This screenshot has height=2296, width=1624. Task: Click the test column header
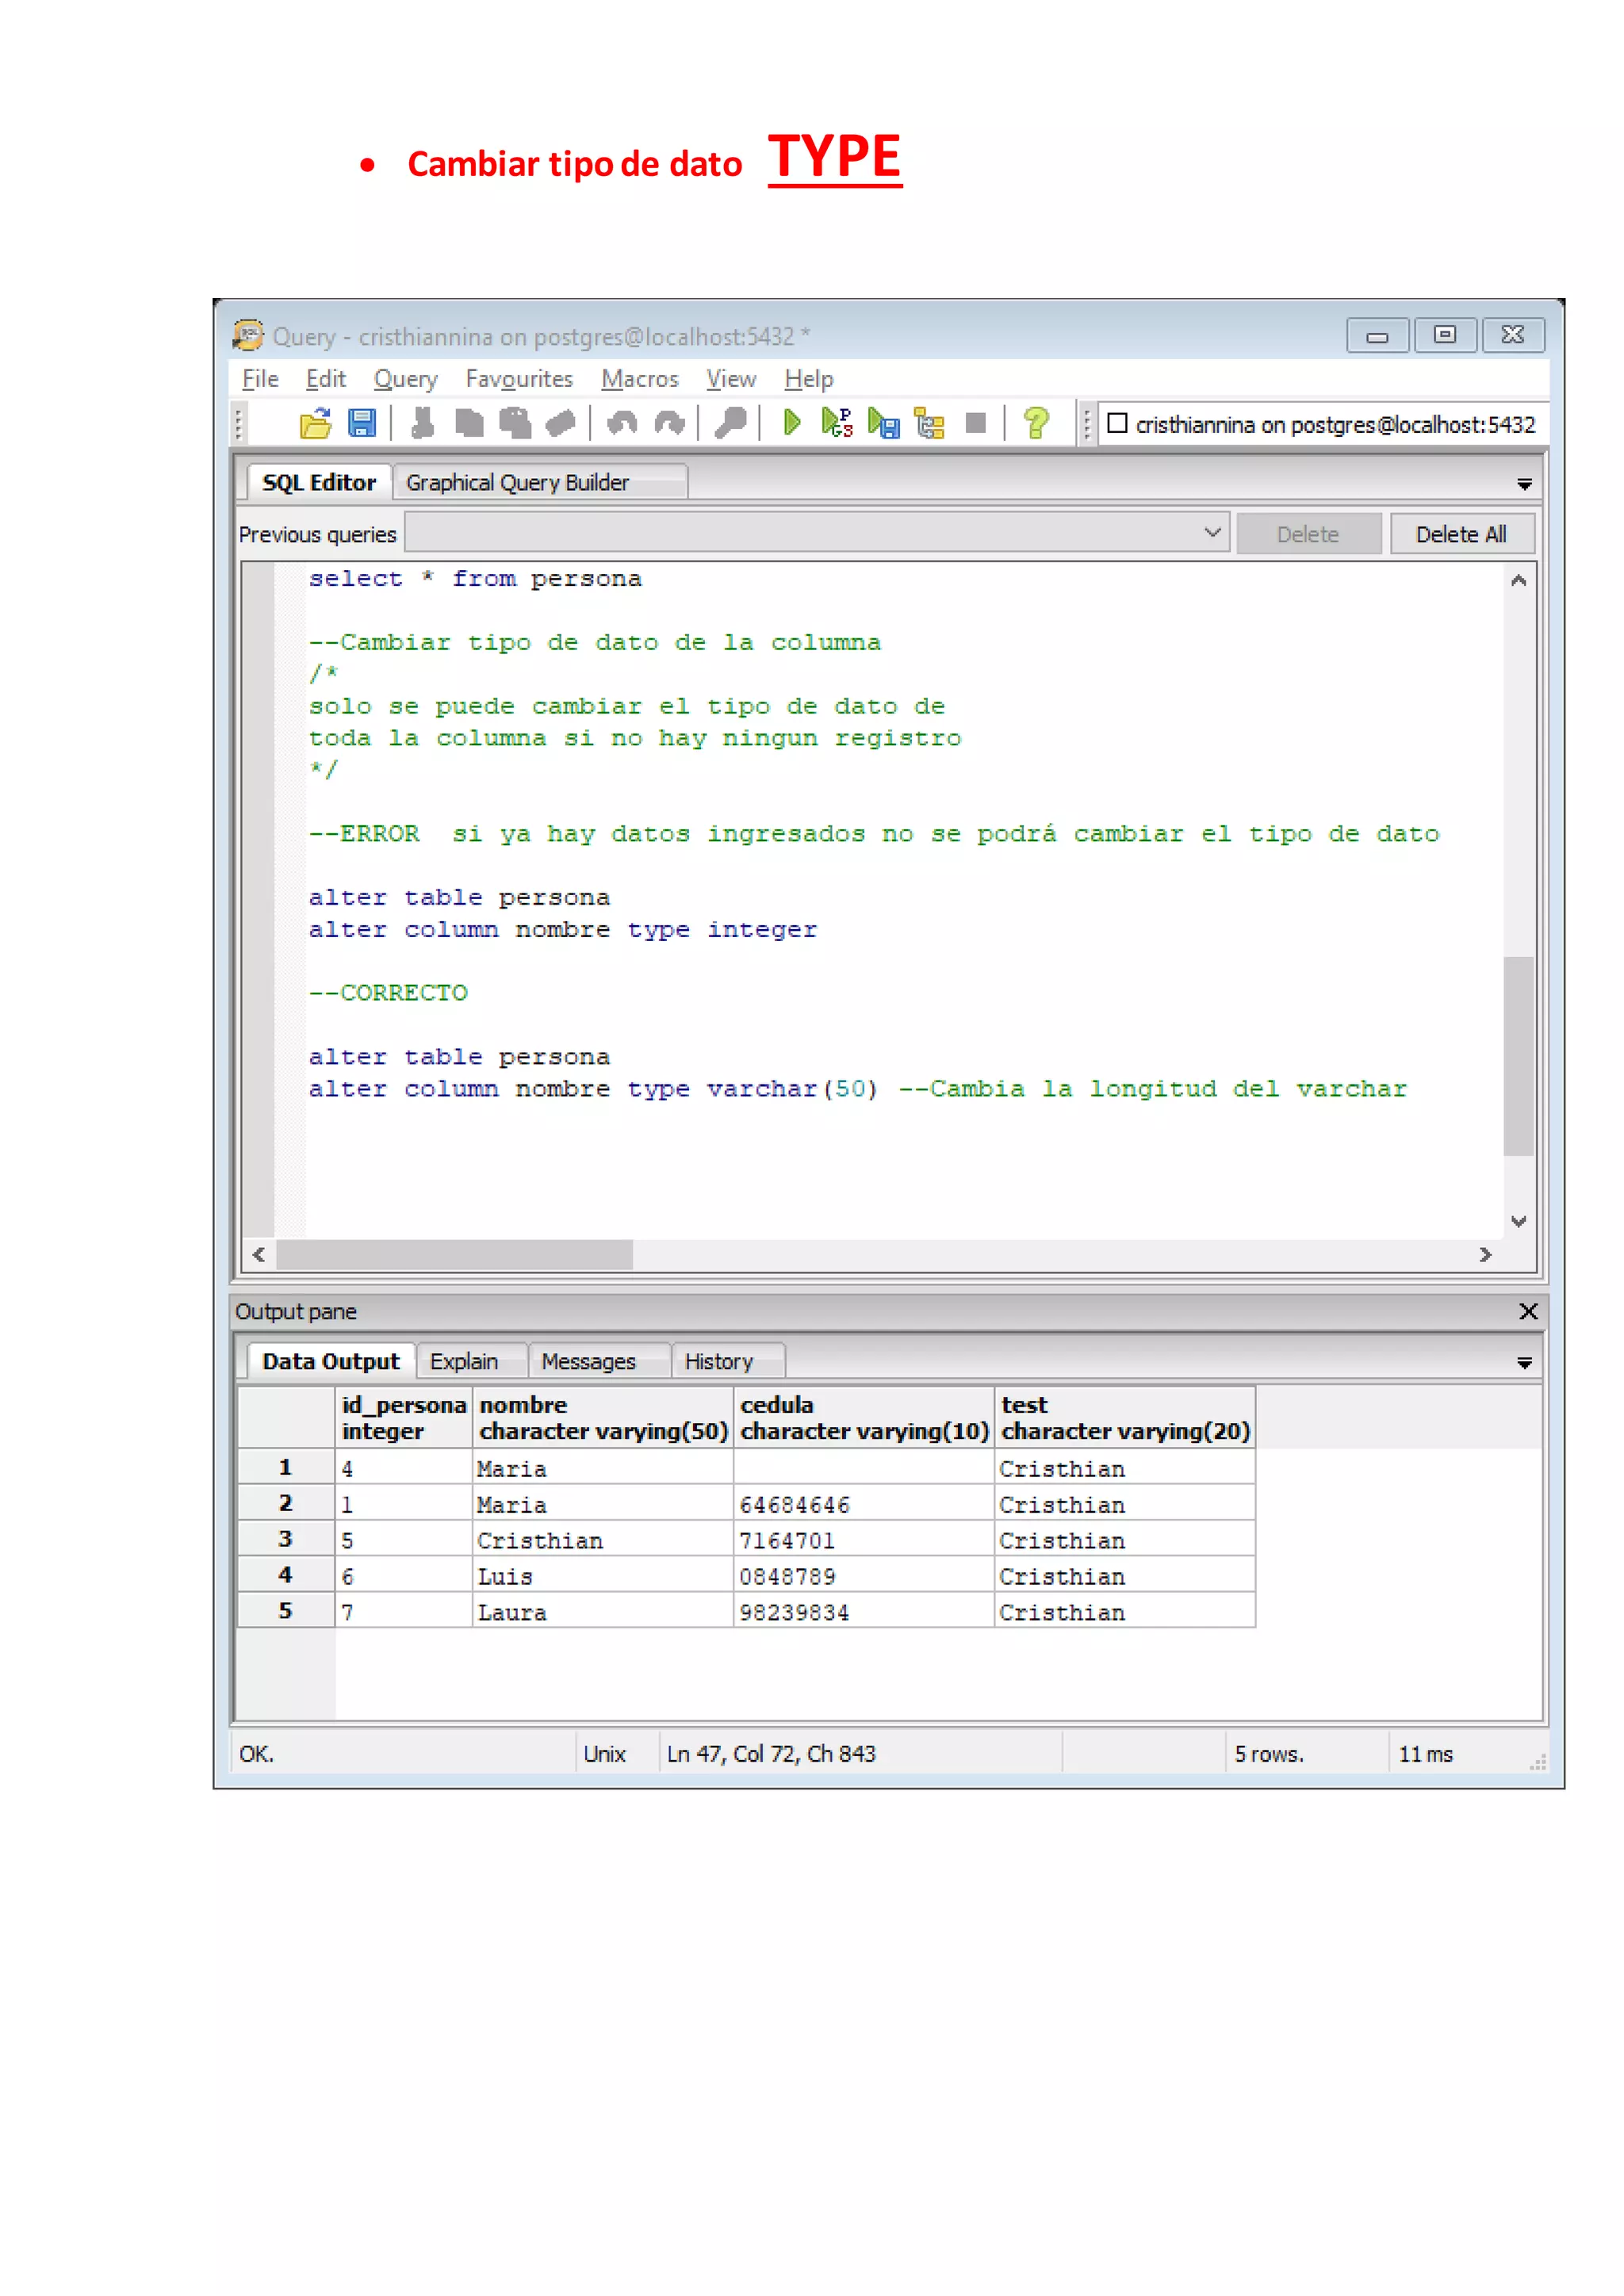(x=1125, y=1417)
